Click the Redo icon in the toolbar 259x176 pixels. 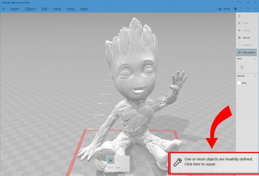pyautogui.click(x=255, y=9)
